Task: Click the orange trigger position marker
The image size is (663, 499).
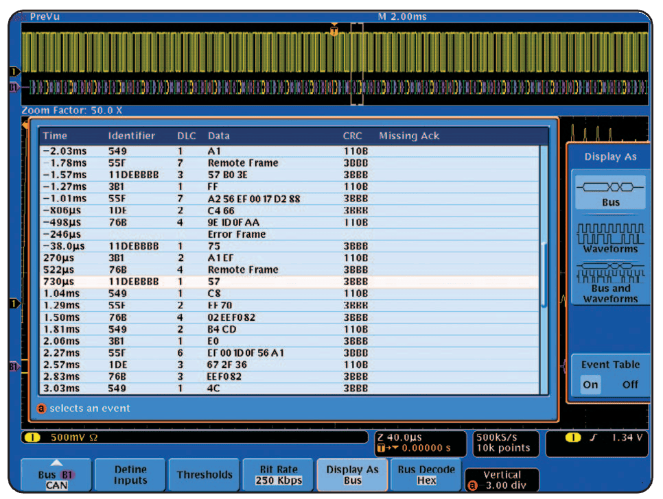Action: 334,31
